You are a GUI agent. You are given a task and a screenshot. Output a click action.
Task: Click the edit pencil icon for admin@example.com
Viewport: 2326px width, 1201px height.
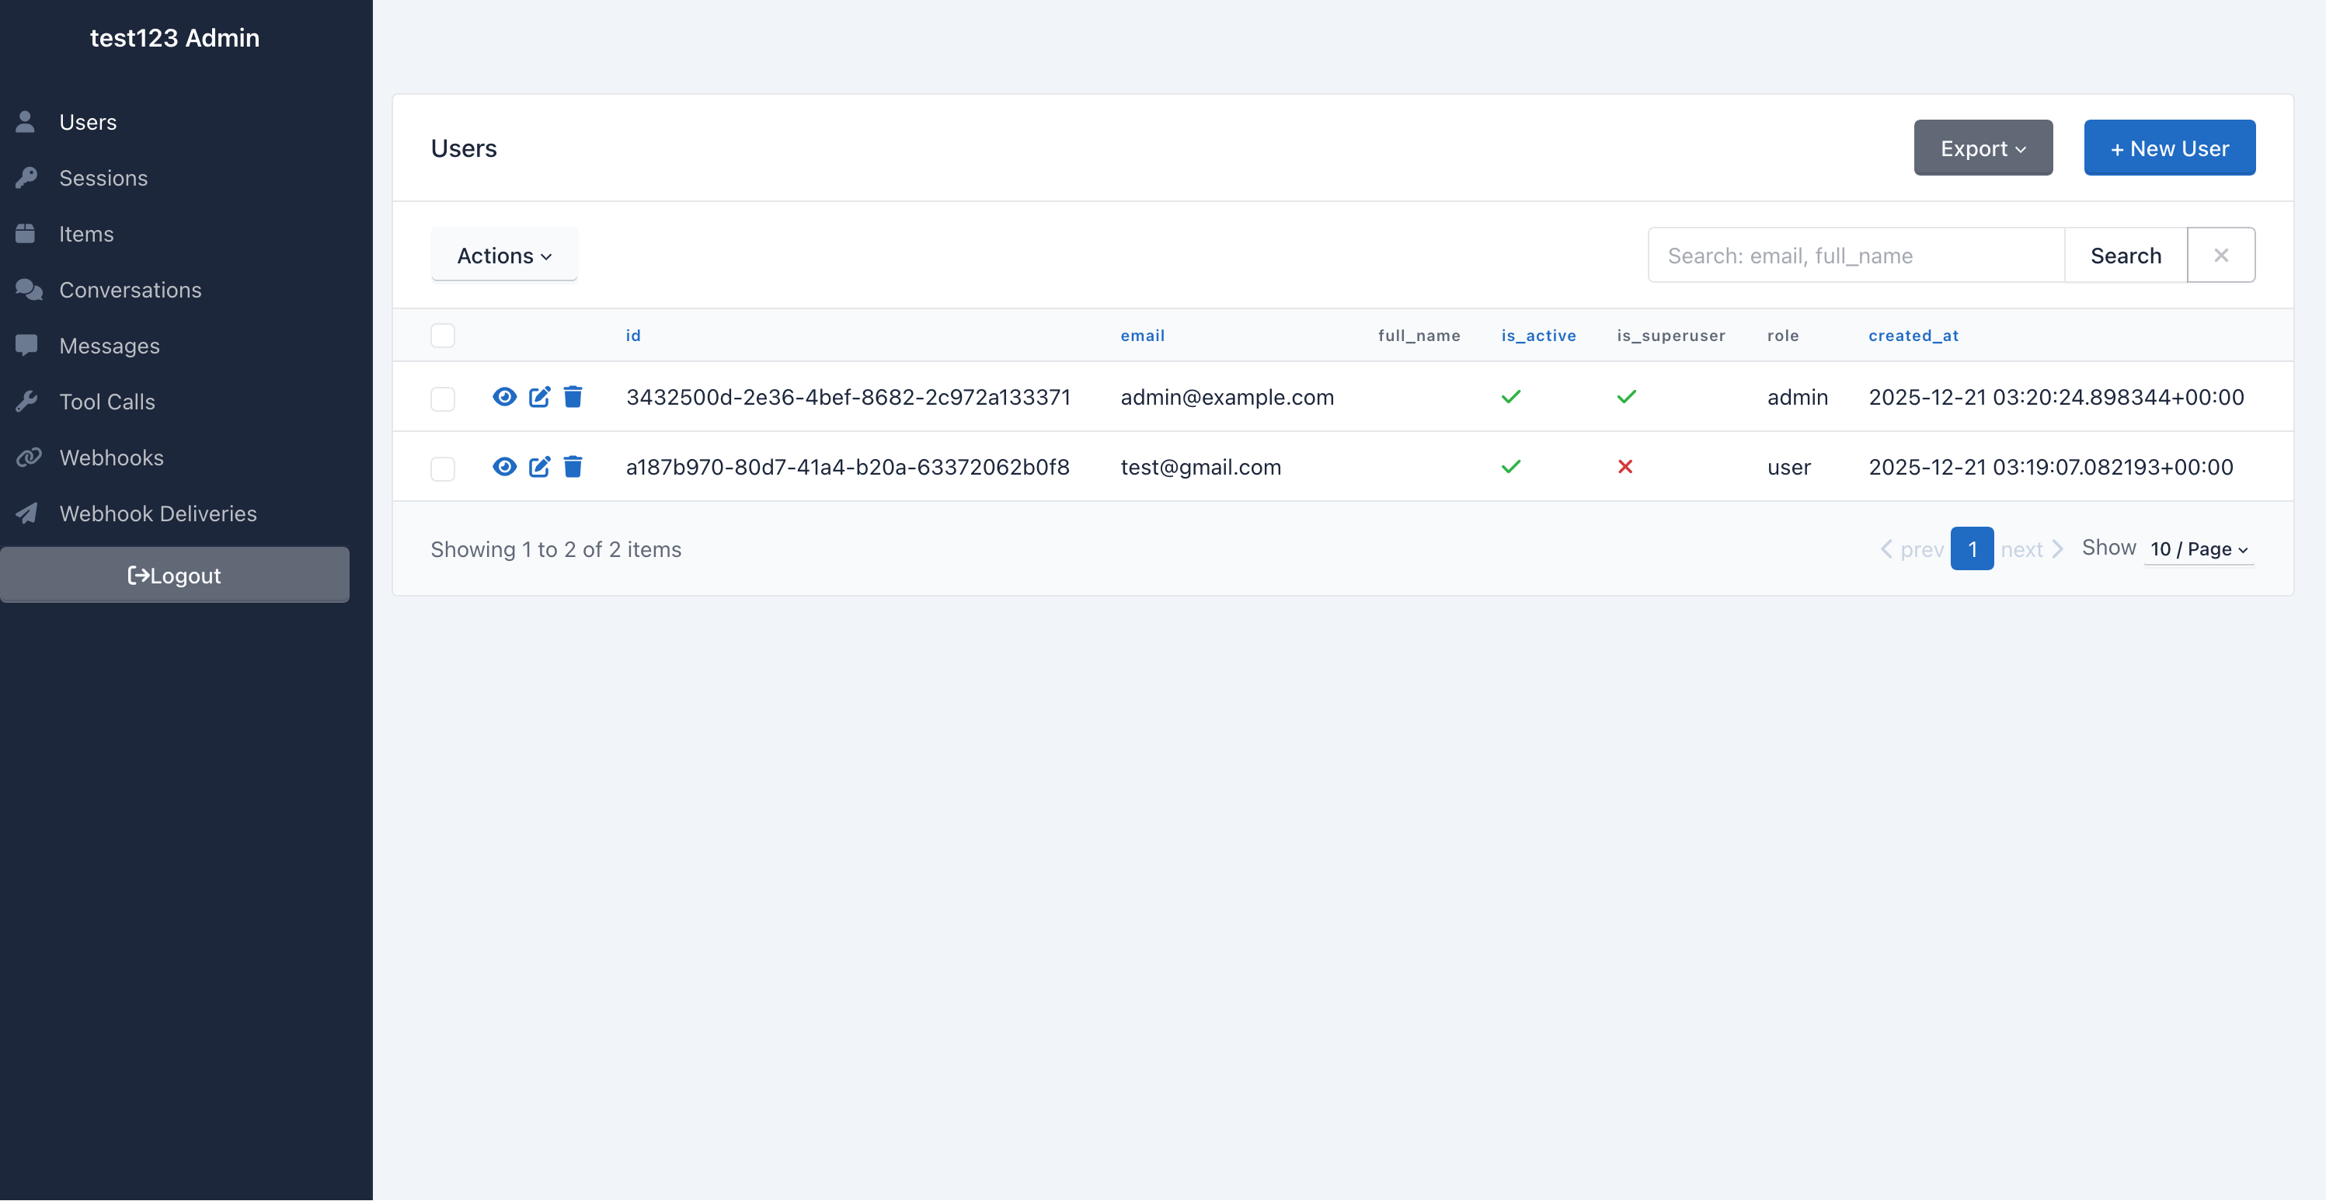[x=539, y=396]
